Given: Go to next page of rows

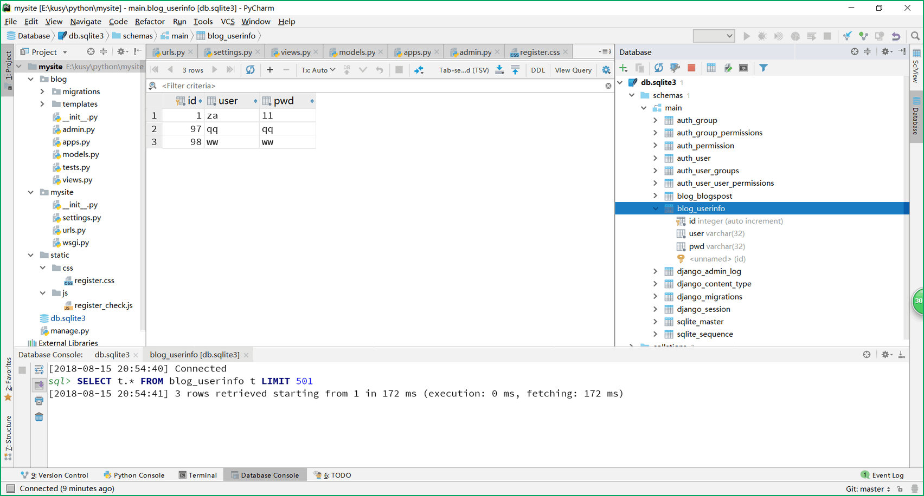Looking at the screenshot, I should coord(215,70).
